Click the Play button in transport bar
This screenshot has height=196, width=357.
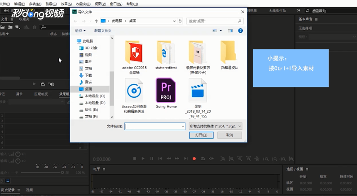(x=143, y=158)
